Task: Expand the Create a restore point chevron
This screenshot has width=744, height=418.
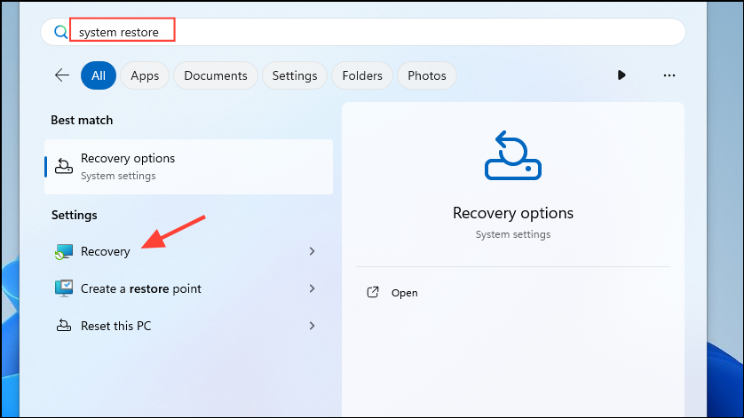Action: (313, 288)
